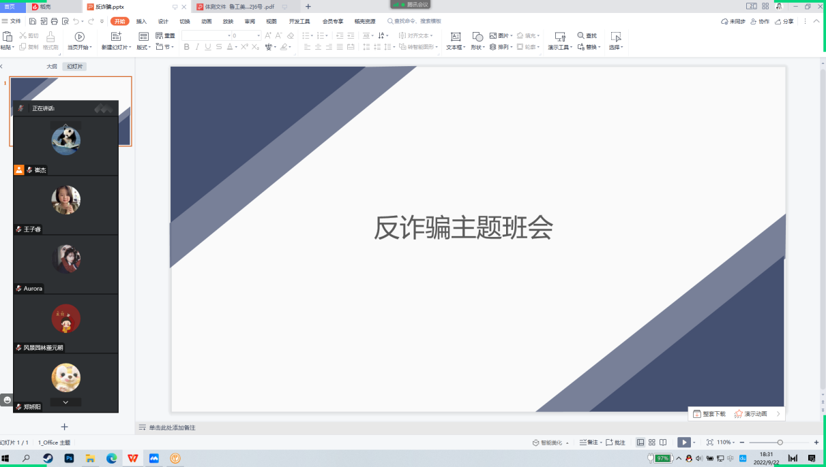Screen dimensions: 826x467
Task: Toggle the 备注 notes pane
Action: click(x=589, y=442)
